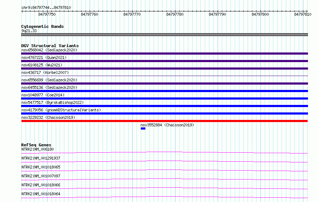
Task: Click the magenta line under NM_006180
Action: 164,152
